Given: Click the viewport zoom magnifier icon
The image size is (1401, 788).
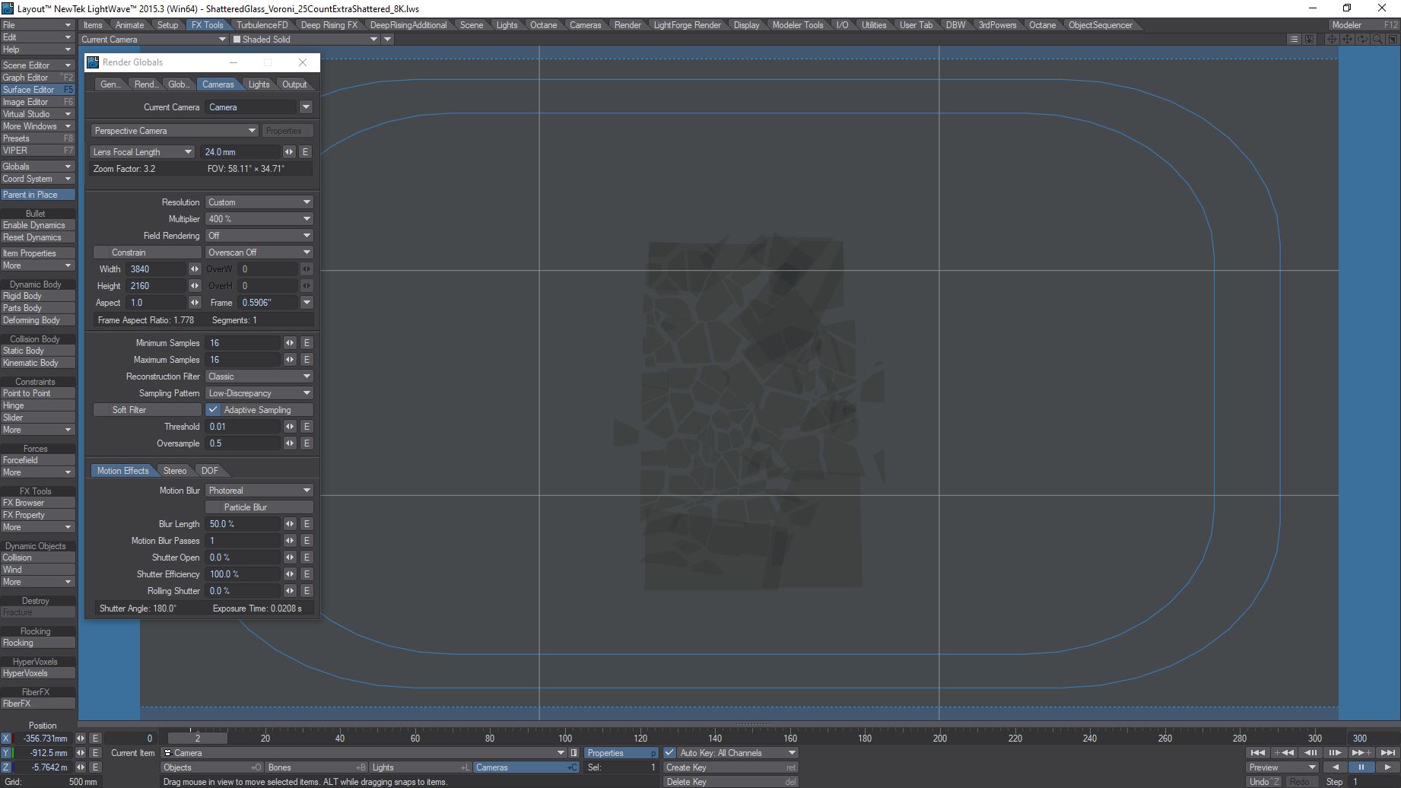Looking at the screenshot, I should [x=1377, y=40].
